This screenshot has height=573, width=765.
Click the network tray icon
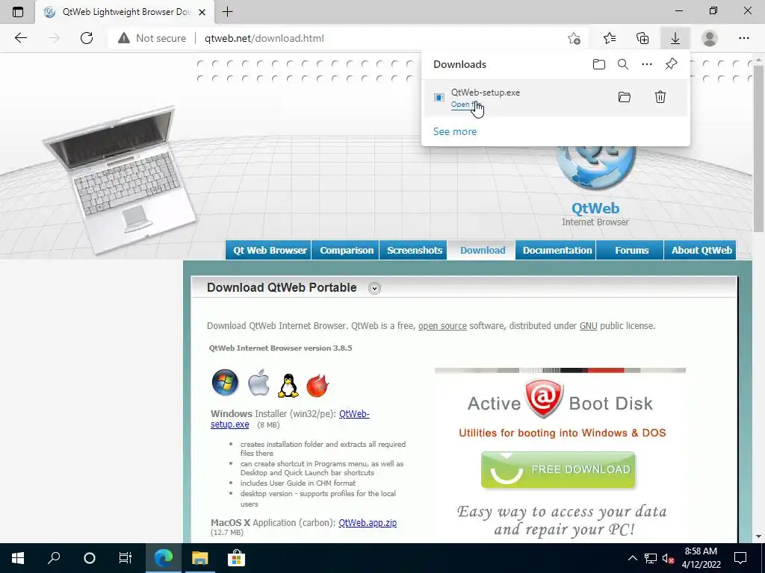coord(650,558)
